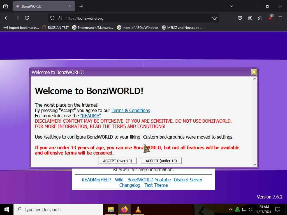
Task: Open the shield tracking protection icon
Action: tap(52, 18)
